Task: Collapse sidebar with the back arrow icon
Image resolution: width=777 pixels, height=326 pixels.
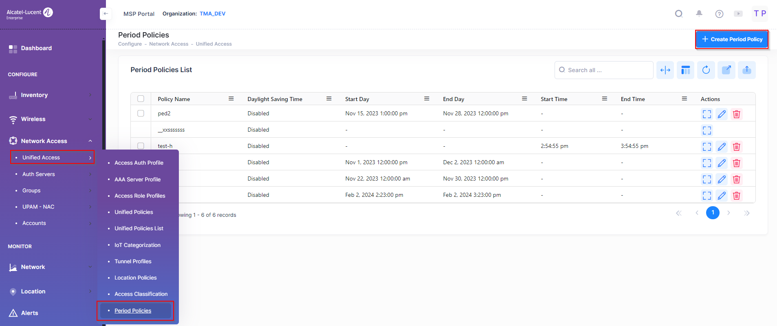Action: click(106, 14)
